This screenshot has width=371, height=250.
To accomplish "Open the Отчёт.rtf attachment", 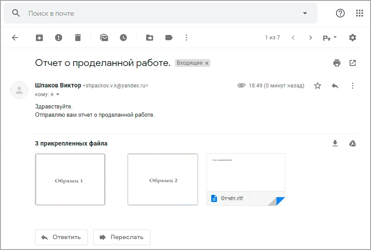I will (245, 179).
